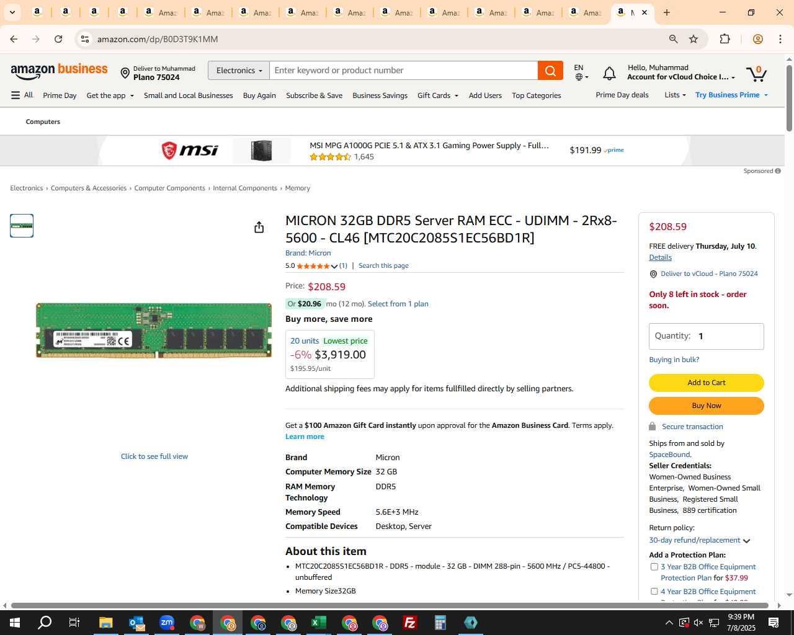Open Zoom from the taskbar
Screen dimensions: 794x635
tap(167, 623)
